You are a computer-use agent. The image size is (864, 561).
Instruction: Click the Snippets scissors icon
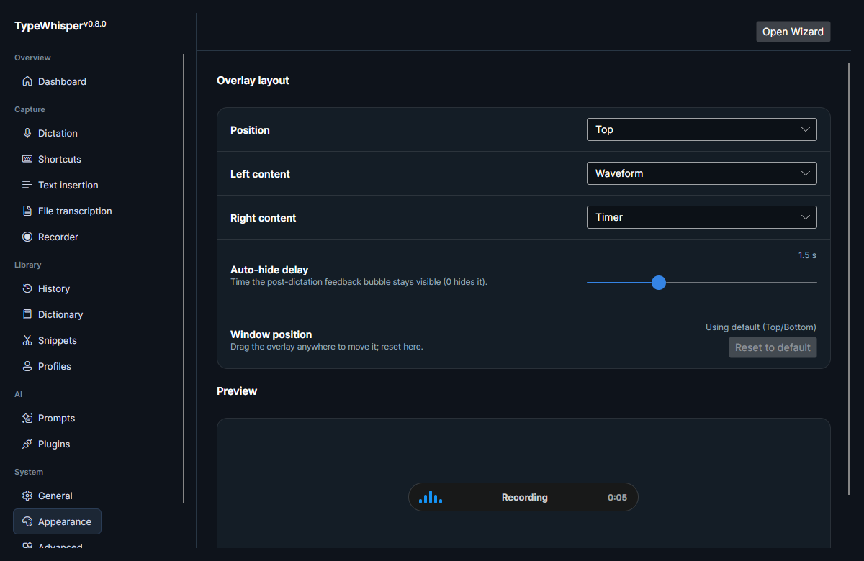tap(27, 340)
